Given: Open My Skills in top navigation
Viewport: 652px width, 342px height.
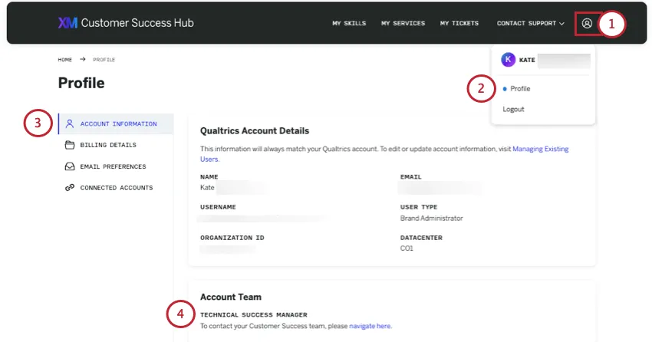Looking at the screenshot, I should pyautogui.click(x=349, y=24).
